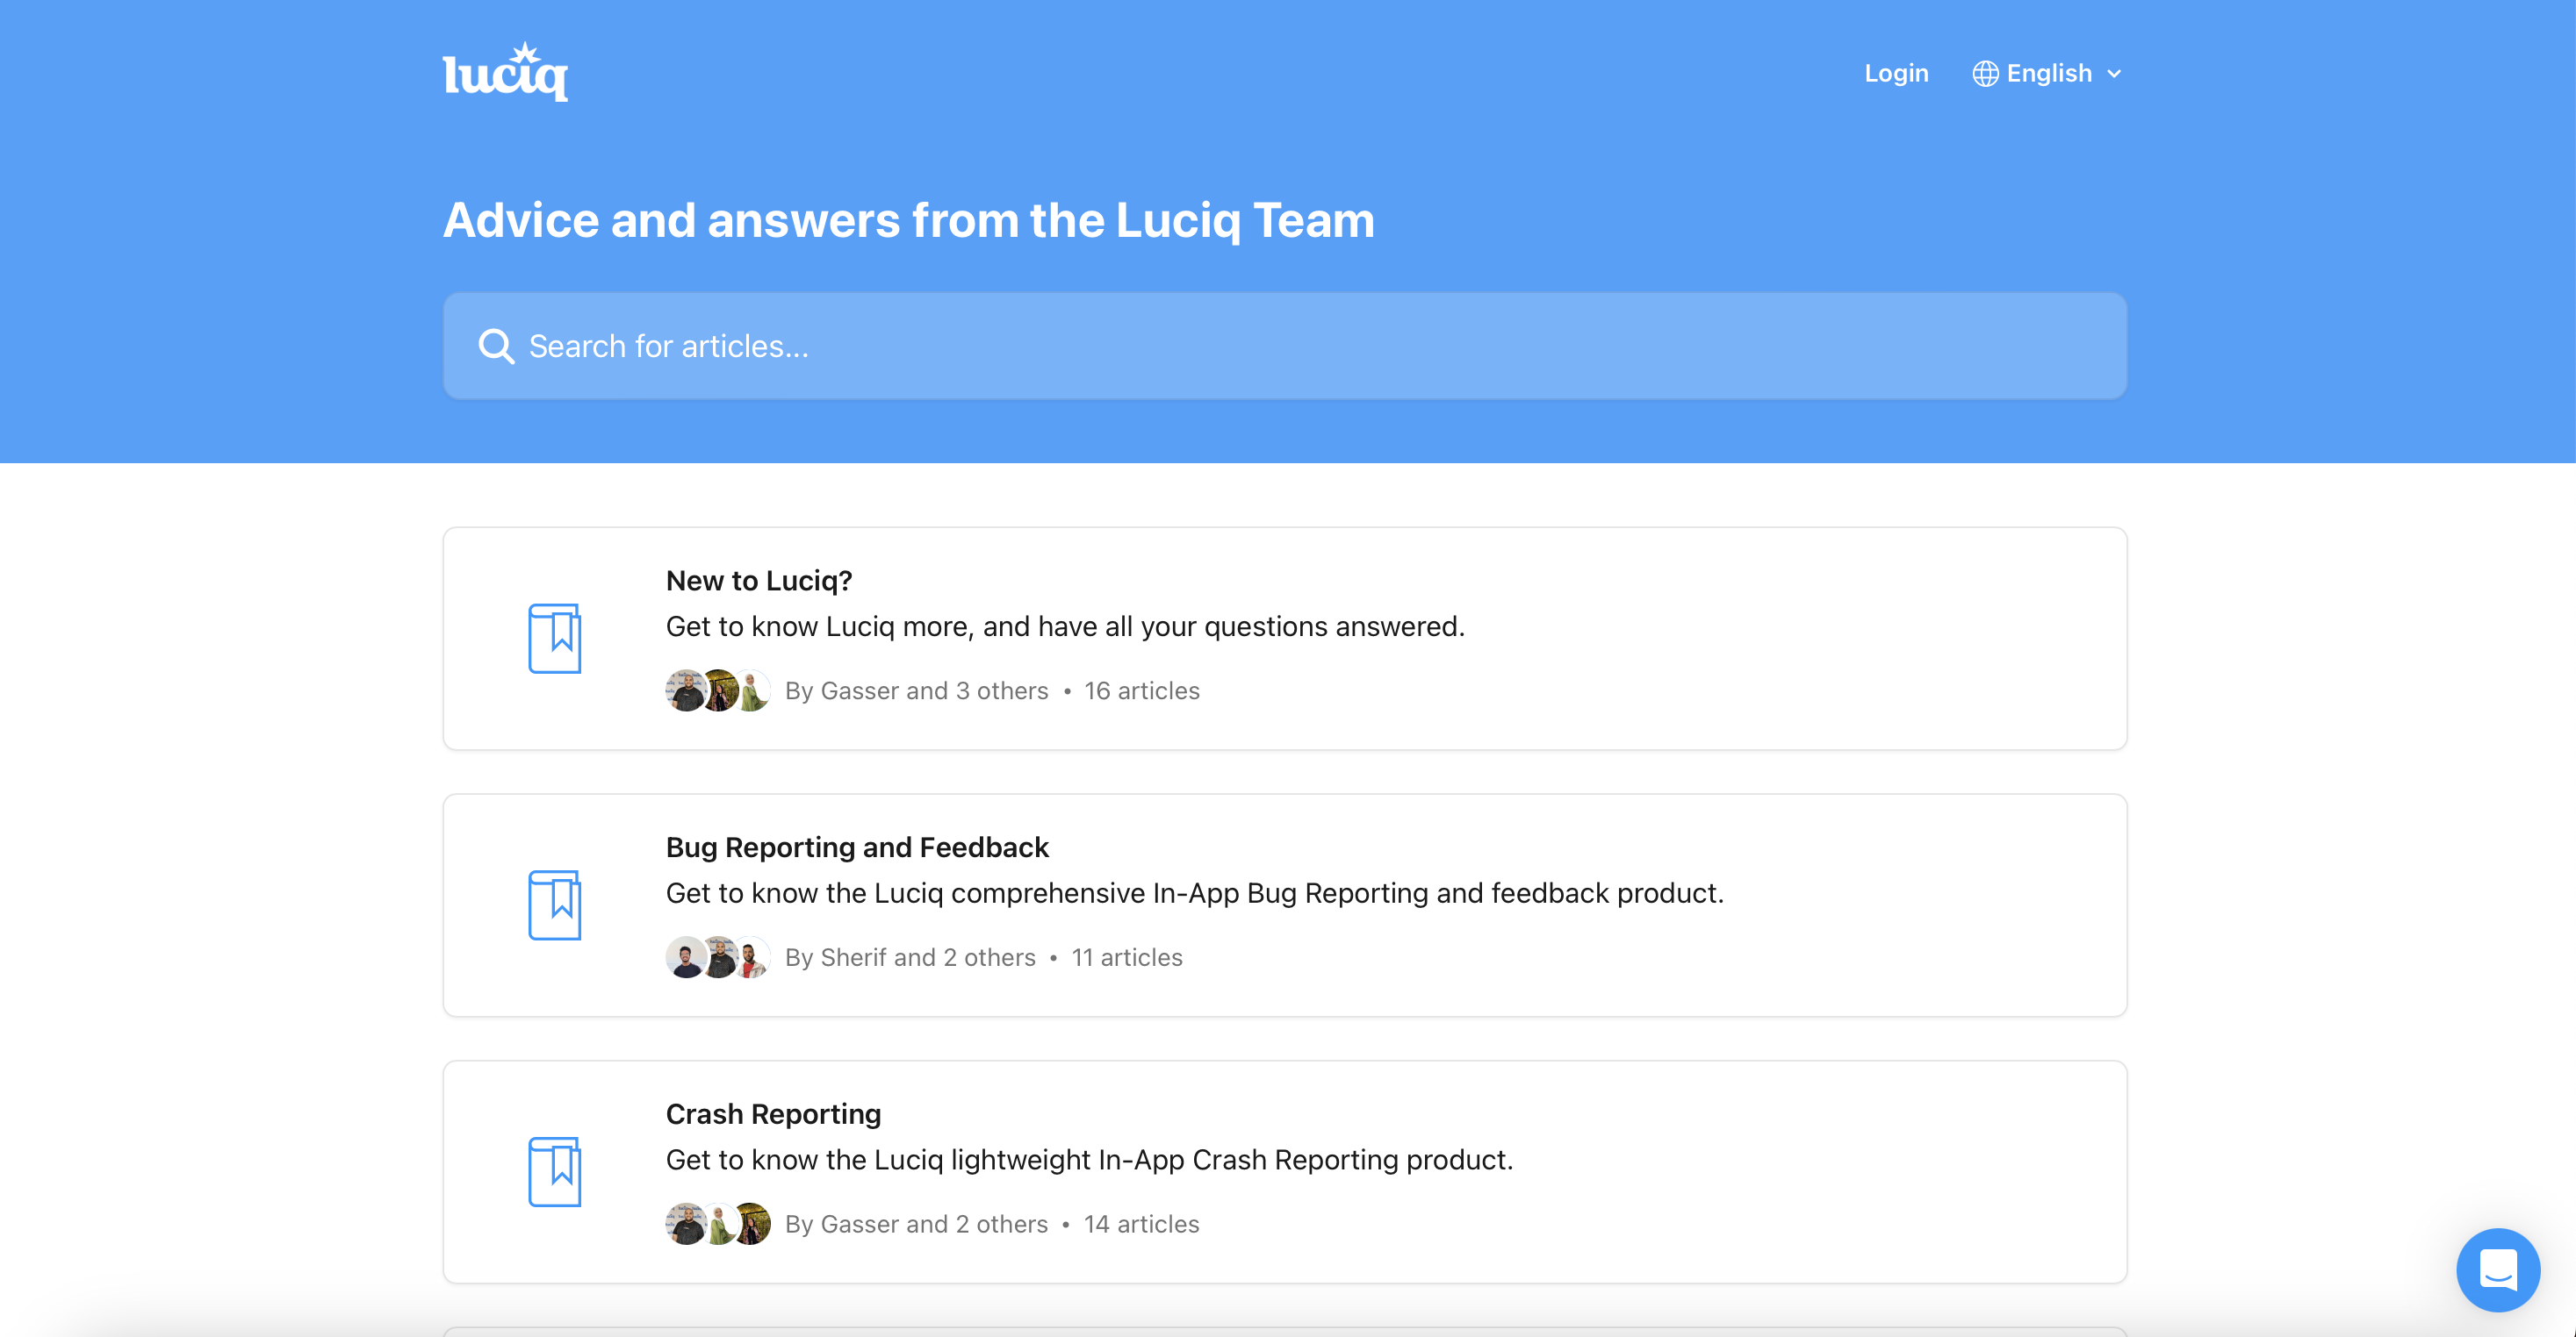Open the New to Luciq? collection
Viewport: 2576px width, 1337px height.
[759, 581]
